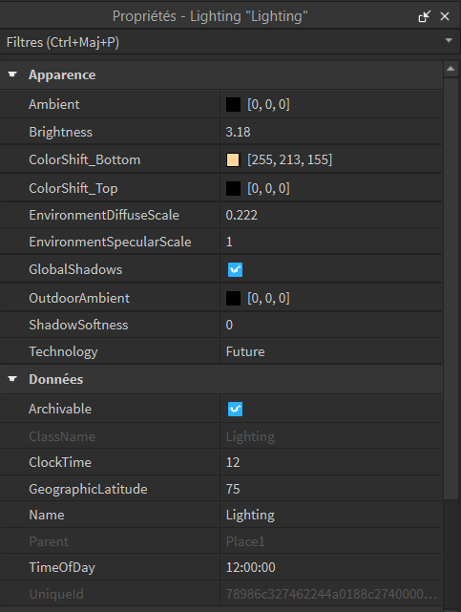Screen dimensions: 461x612
Task: Select the Technology value Future
Action: click(331, 351)
